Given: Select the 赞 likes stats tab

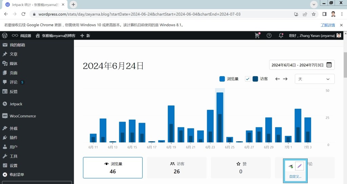Looking at the screenshot, I should [241, 168].
